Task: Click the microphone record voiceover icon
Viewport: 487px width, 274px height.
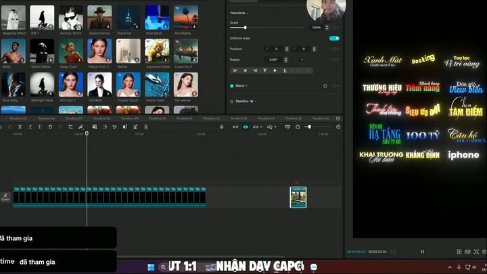Action: [x=221, y=127]
